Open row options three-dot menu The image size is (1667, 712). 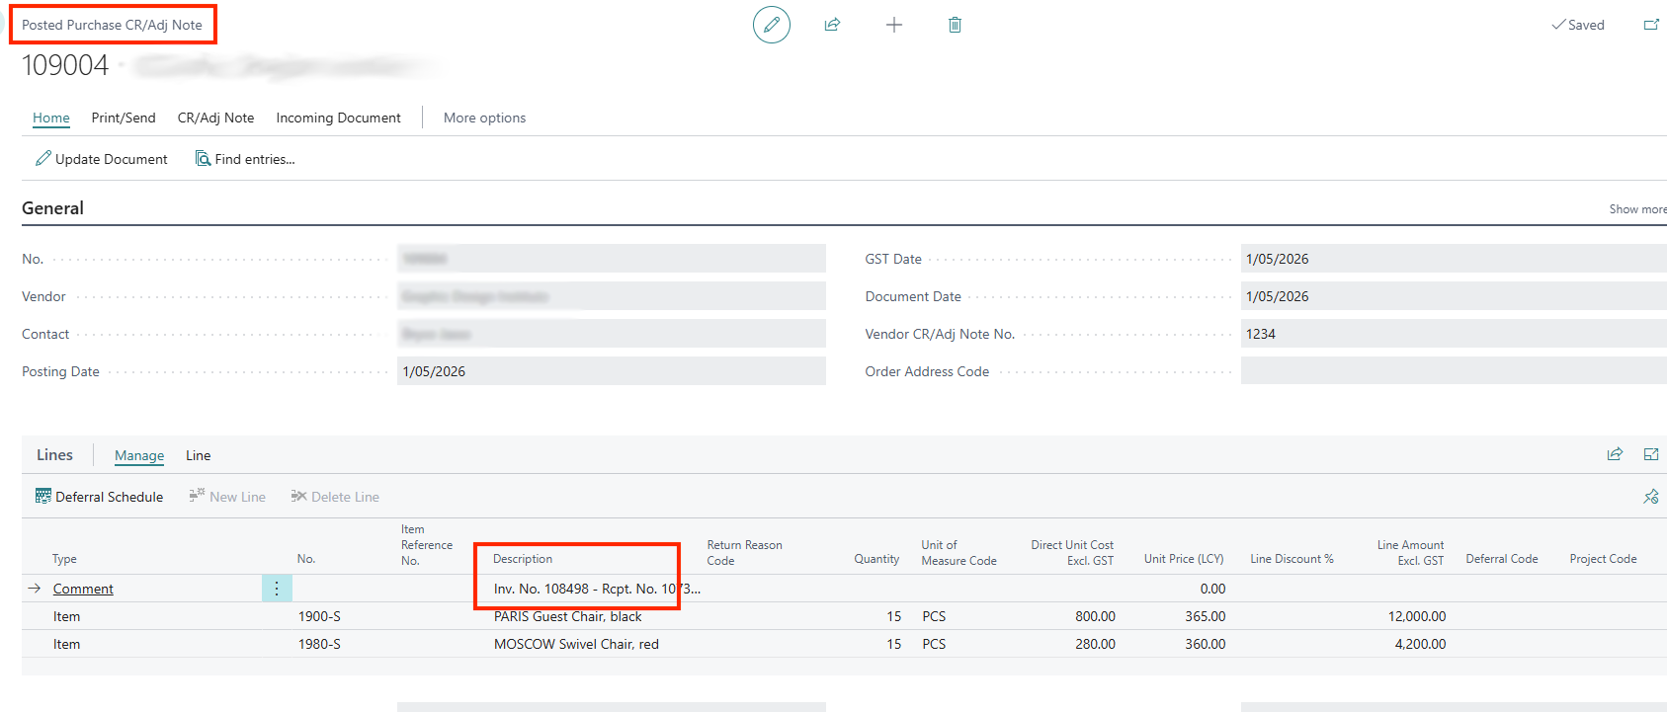point(277,589)
